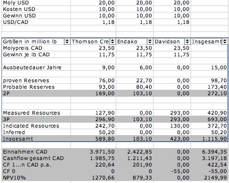Select cell with value 422,54

click(209, 165)
